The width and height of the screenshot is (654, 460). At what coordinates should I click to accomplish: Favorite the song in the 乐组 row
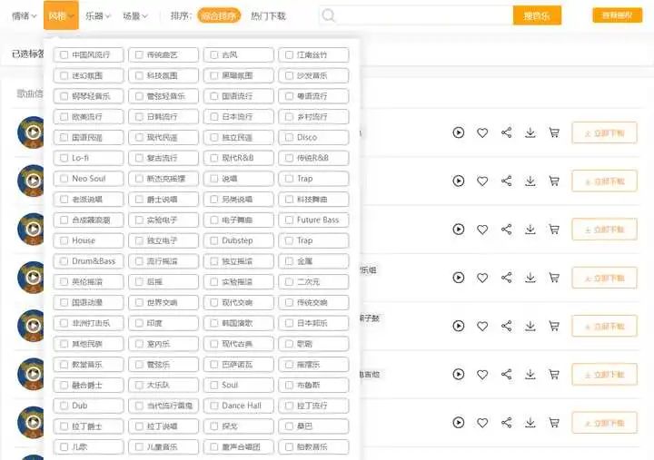tap(482, 278)
